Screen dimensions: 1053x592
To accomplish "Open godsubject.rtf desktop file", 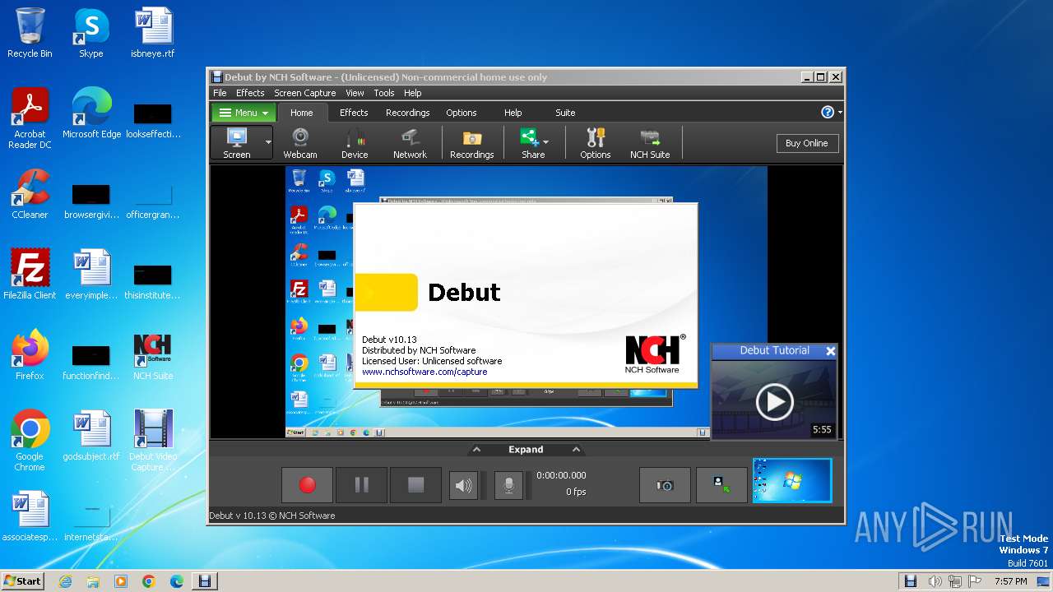I will pyautogui.click(x=91, y=436).
